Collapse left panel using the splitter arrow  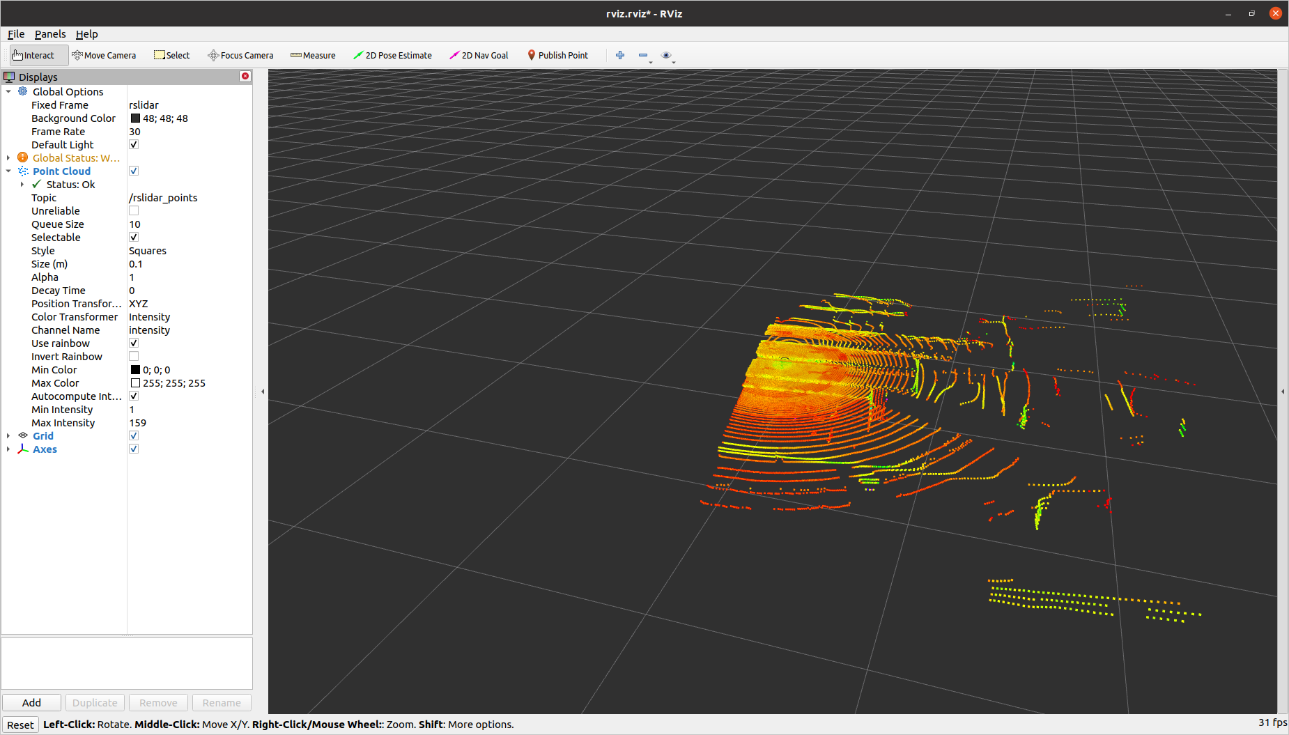coord(263,392)
